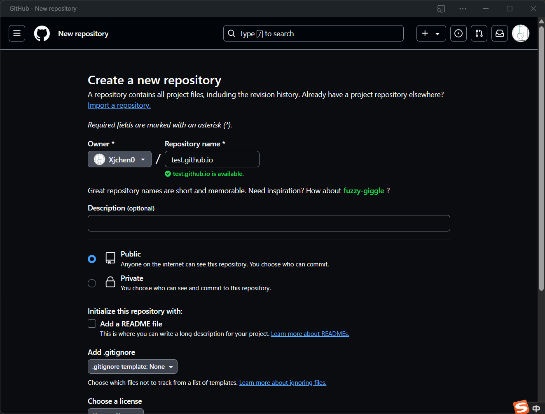This screenshot has height=414, width=545.
Task: Open the Issues icon in header
Action: pyautogui.click(x=458, y=33)
